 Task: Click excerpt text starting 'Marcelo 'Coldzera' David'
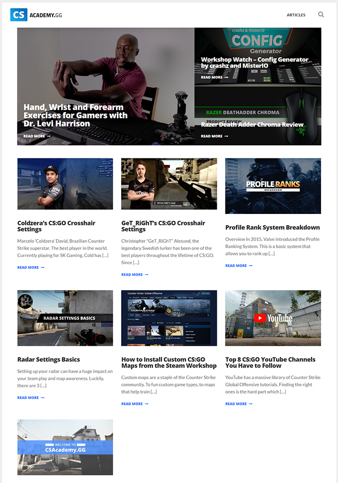(63, 248)
